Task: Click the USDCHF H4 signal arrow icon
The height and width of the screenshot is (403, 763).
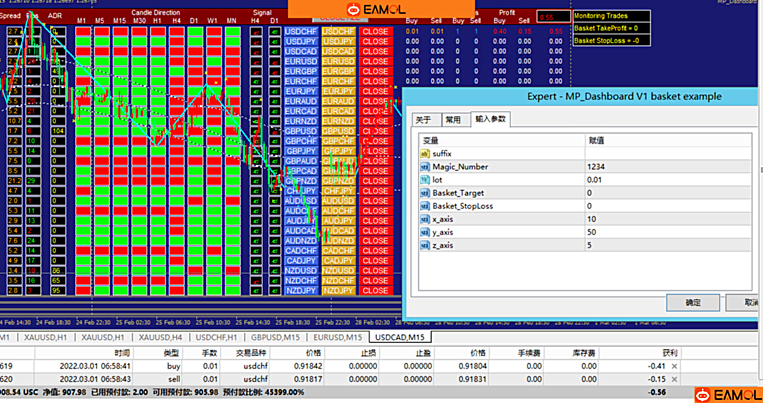Action: pyautogui.click(x=255, y=31)
